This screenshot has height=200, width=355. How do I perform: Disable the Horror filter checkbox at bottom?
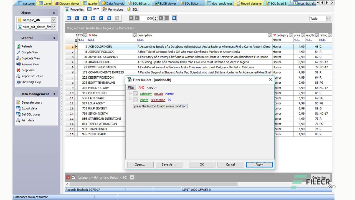pyautogui.click(x=73, y=177)
